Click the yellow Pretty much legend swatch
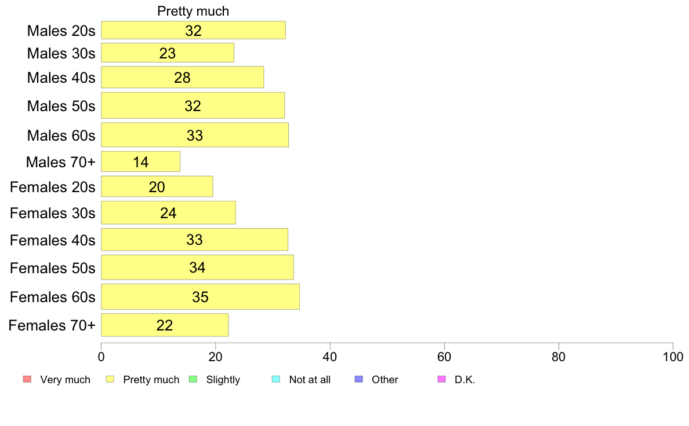The height and width of the screenshot is (426, 689). [x=110, y=379]
